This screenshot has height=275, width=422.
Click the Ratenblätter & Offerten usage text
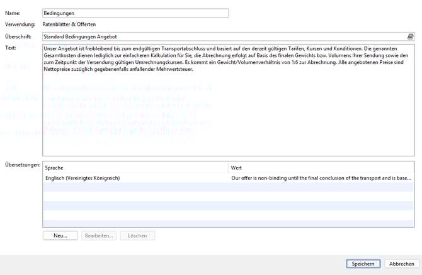tap(73, 24)
